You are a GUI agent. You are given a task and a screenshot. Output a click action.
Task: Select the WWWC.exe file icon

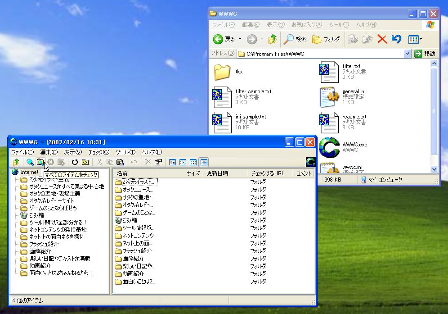click(329, 147)
